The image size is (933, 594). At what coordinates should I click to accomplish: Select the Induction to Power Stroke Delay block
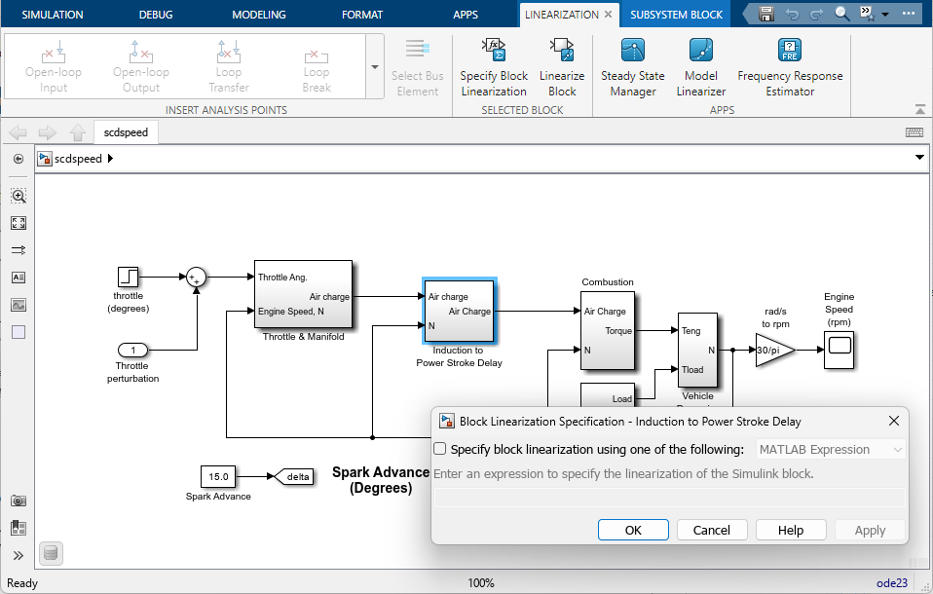(x=459, y=311)
